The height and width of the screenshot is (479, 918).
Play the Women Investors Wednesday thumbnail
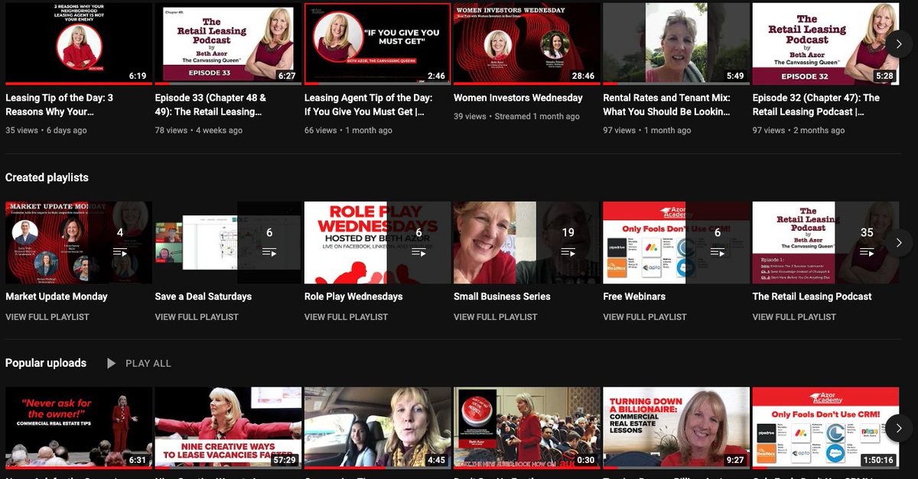(x=526, y=44)
